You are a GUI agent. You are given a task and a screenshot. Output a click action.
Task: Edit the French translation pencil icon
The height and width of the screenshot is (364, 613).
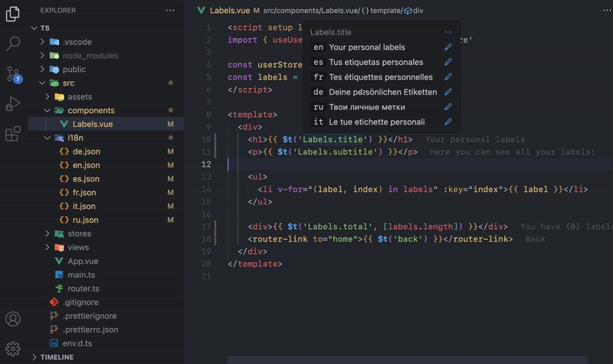click(448, 77)
